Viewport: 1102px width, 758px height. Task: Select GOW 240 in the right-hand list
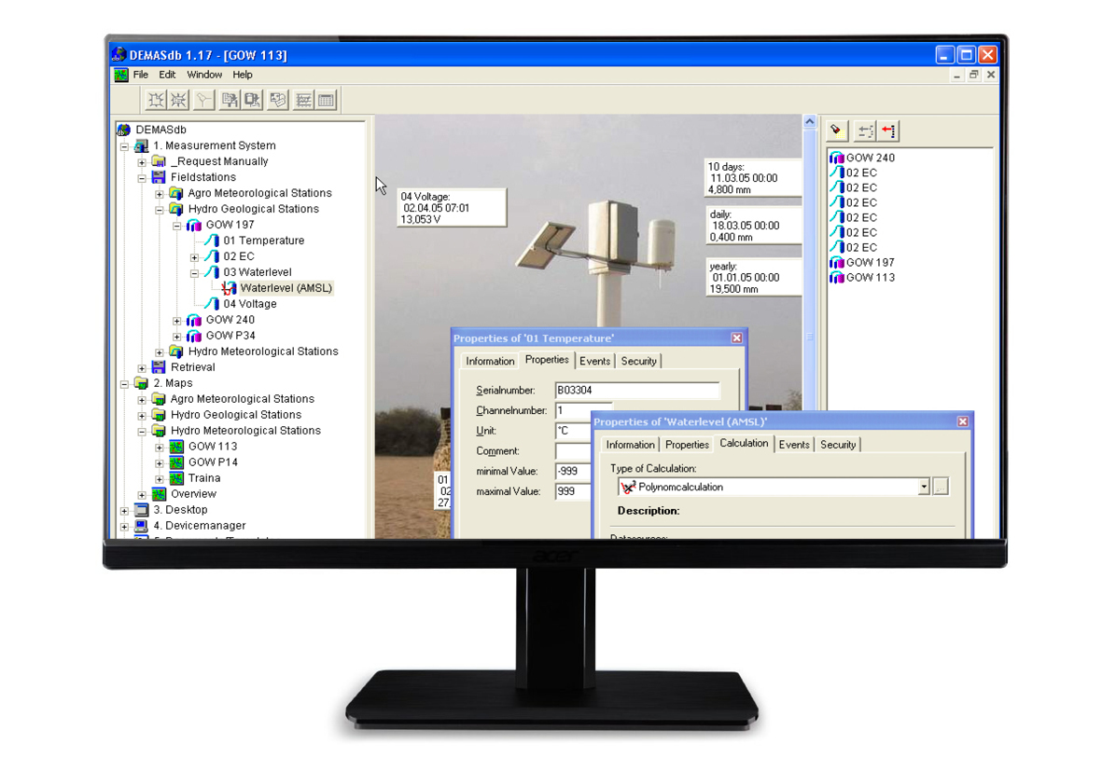[x=870, y=158]
